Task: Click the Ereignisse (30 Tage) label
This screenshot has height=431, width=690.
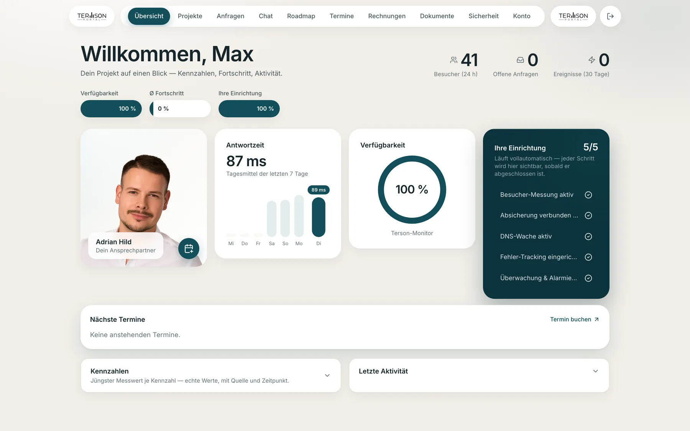Action: tap(582, 74)
